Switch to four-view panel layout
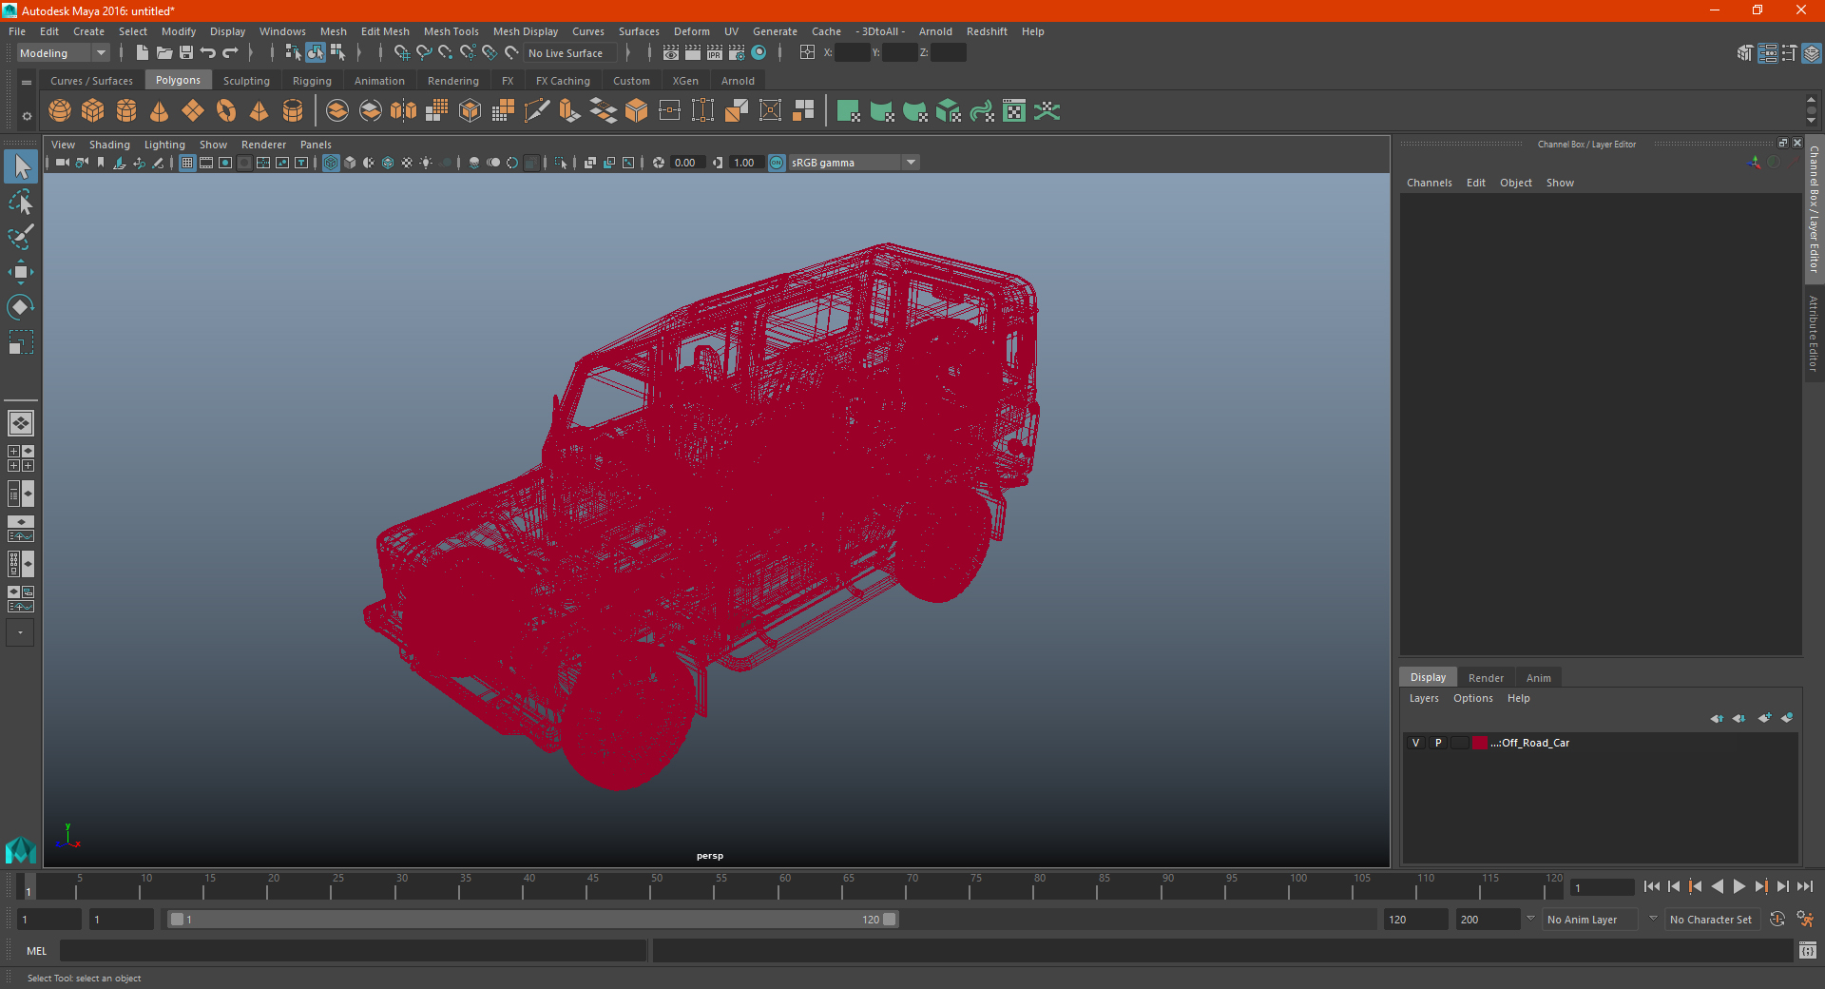The height and width of the screenshot is (989, 1825). (x=21, y=458)
